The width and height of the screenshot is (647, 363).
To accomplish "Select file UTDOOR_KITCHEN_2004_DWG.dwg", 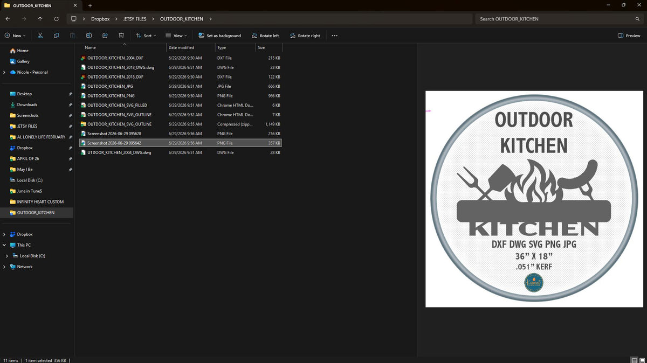I will click(181, 152).
